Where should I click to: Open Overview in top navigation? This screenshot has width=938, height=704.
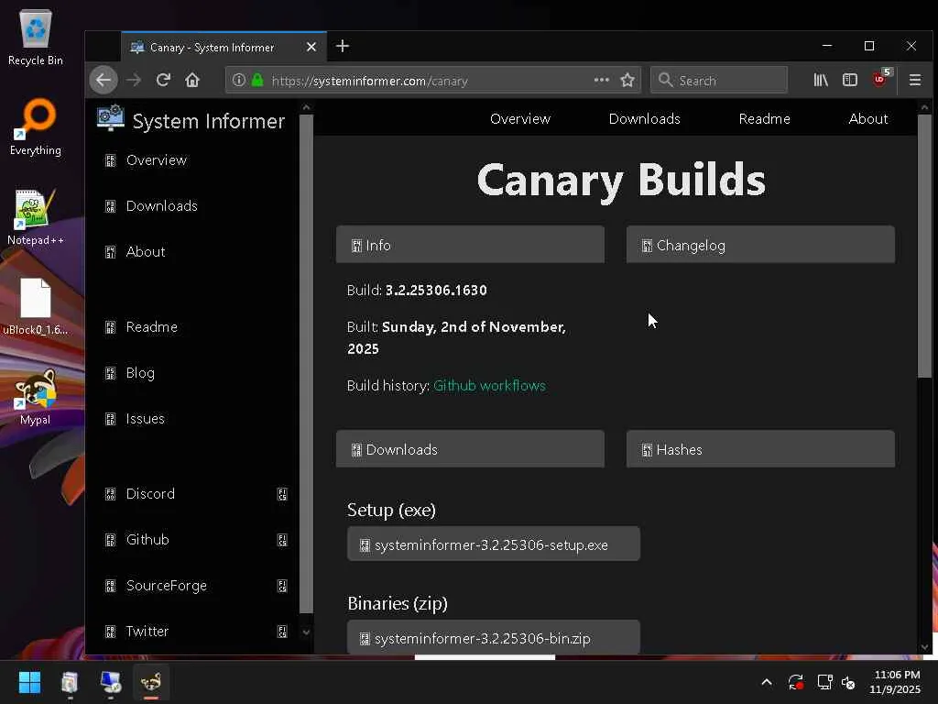click(520, 118)
